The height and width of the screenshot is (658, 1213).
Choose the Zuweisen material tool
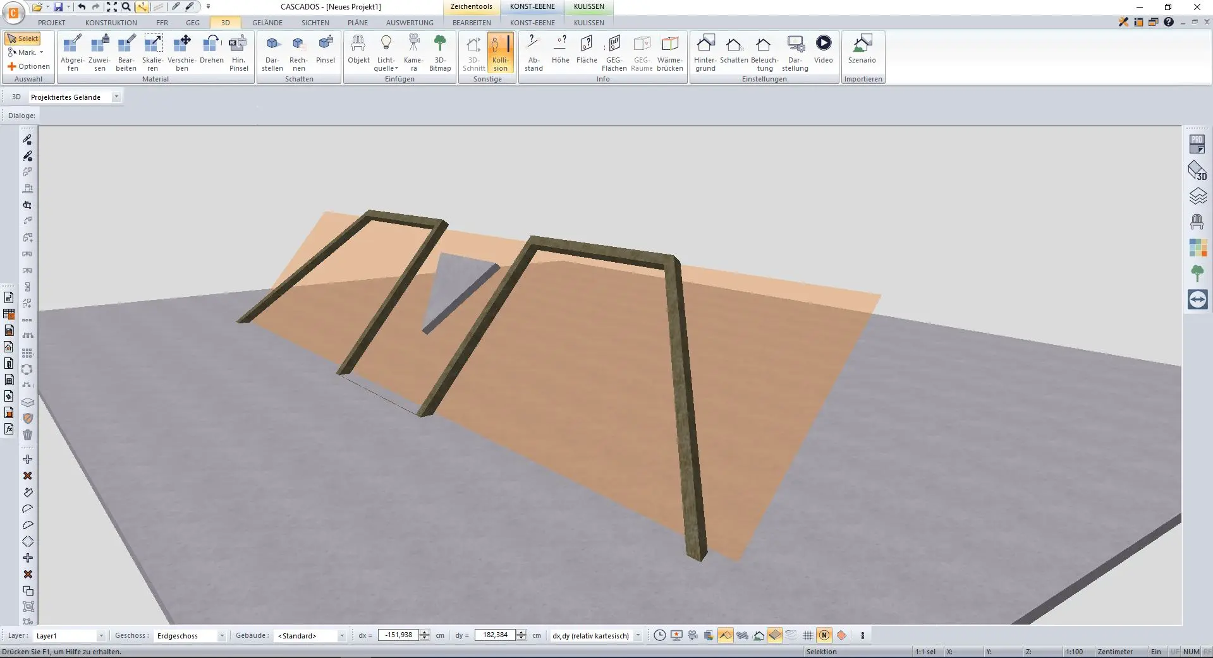pos(100,53)
